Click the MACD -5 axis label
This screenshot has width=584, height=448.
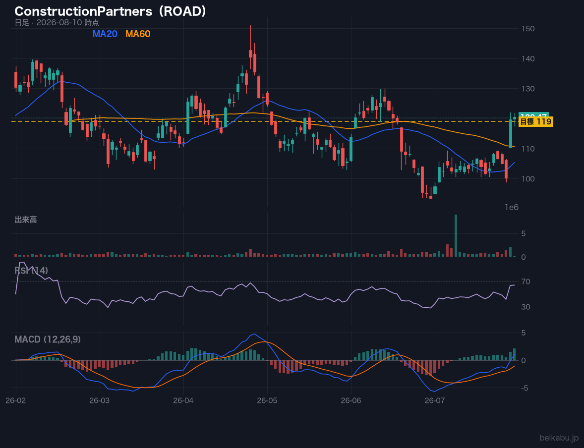click(x=525, y=389)
